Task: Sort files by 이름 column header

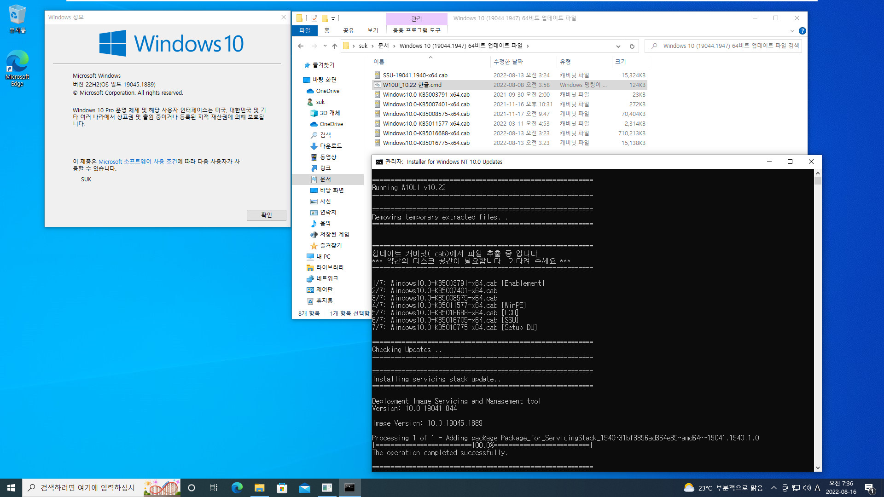Action: [430, 62]
